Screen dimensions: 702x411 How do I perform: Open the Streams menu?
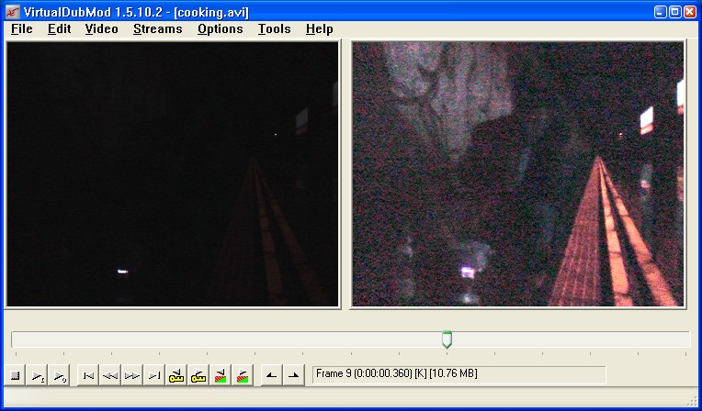(x=158, y=29)
